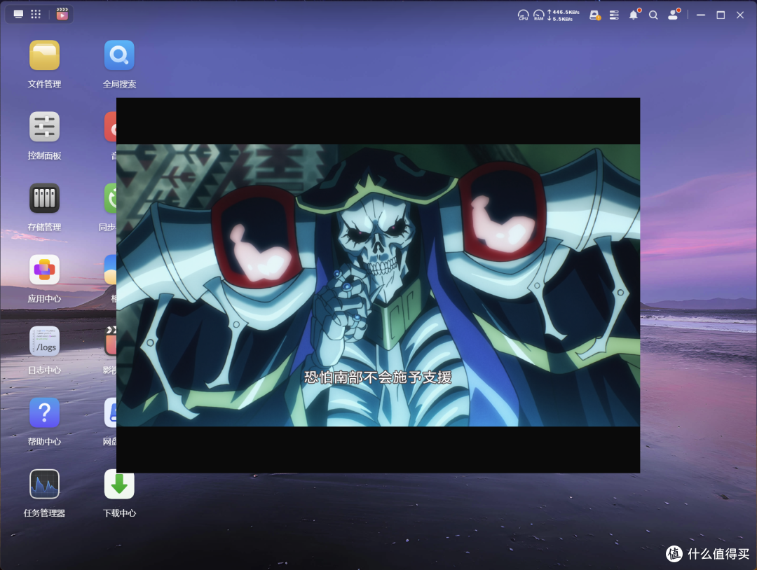Screen dimensions: 757x570
Task: Launch 应用中心 app center
Action: pos(44,278)
